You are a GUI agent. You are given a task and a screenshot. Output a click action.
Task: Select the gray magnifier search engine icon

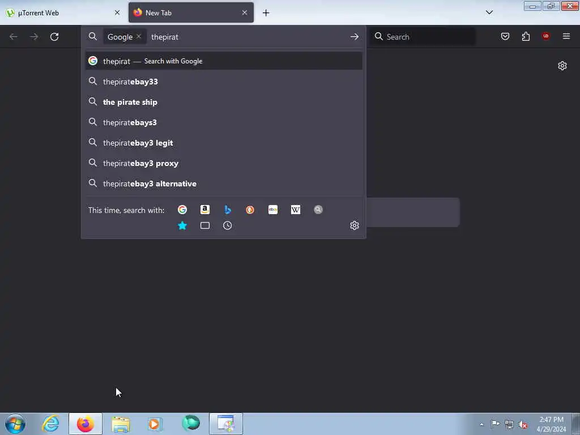(318, 210)
